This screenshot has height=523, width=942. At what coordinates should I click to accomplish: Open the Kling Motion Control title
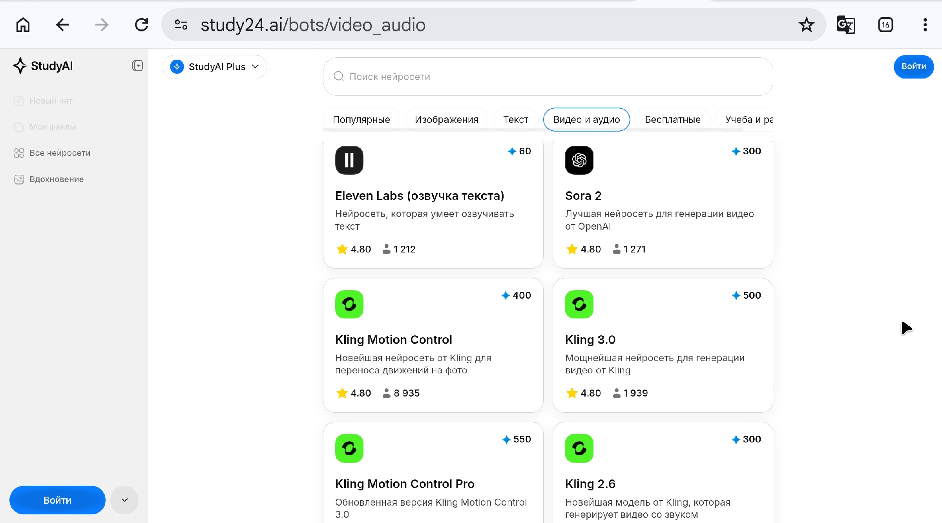coord(394,340)
